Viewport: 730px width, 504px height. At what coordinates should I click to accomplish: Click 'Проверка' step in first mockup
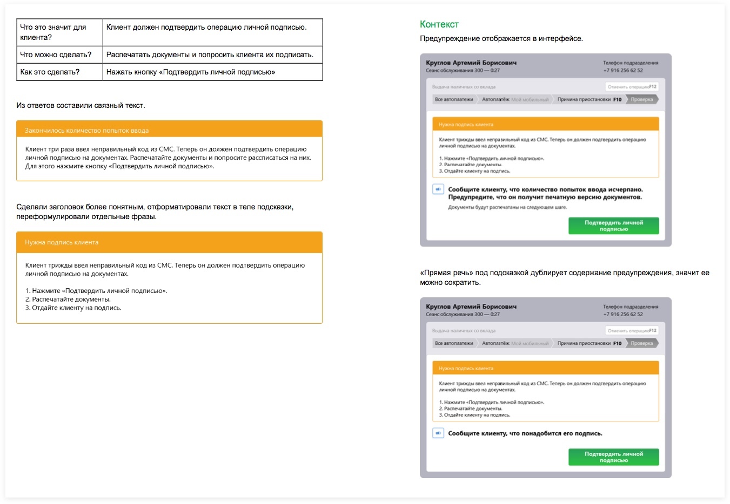(x=642, y=99)
